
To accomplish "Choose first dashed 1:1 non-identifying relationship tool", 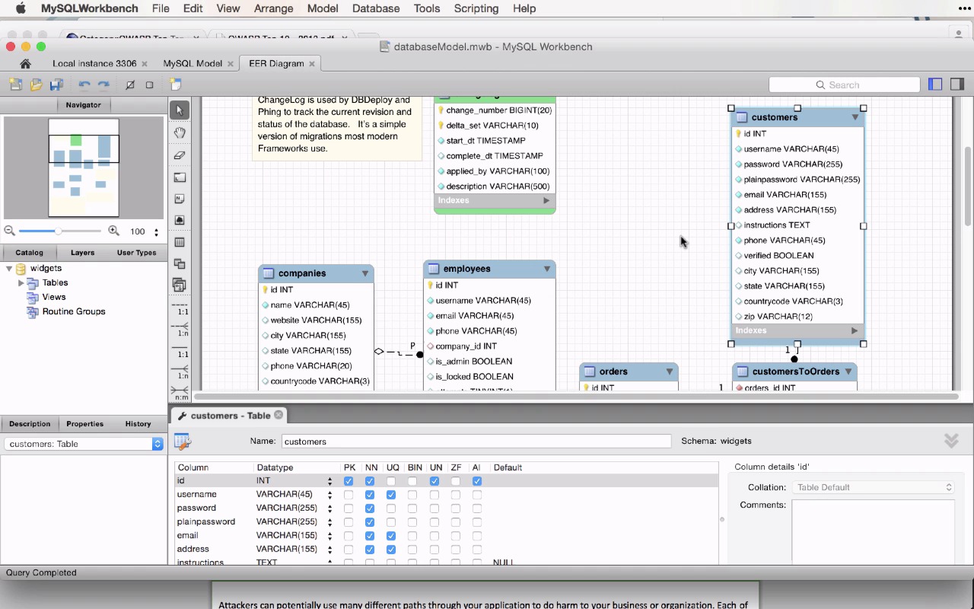I will pos(180,308).
